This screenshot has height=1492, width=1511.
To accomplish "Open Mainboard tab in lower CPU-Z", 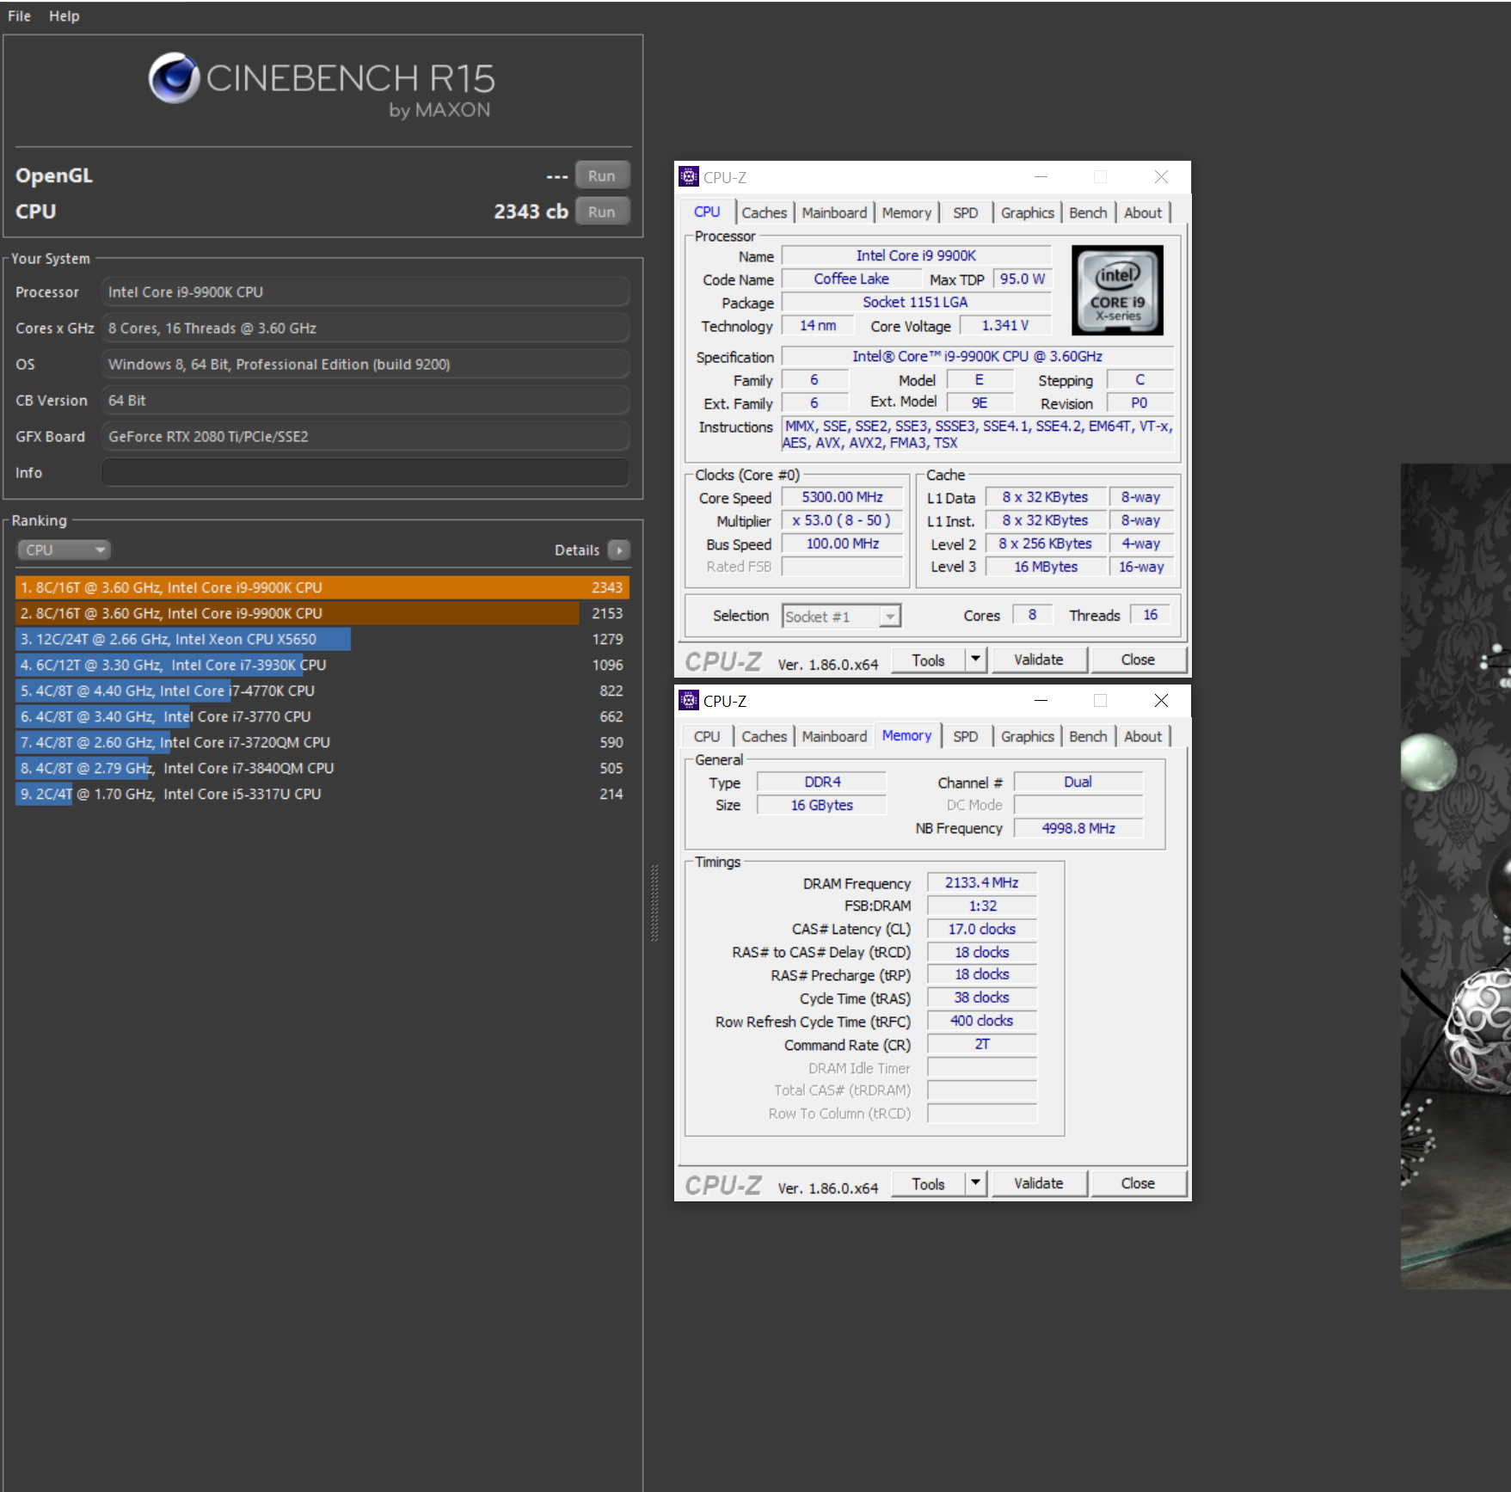I will coord(834,736).
